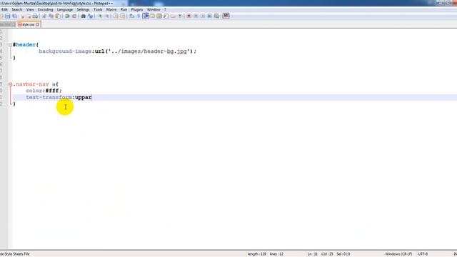Click the Playback macro icon
457x257 pixels.
tap(203, 16)
